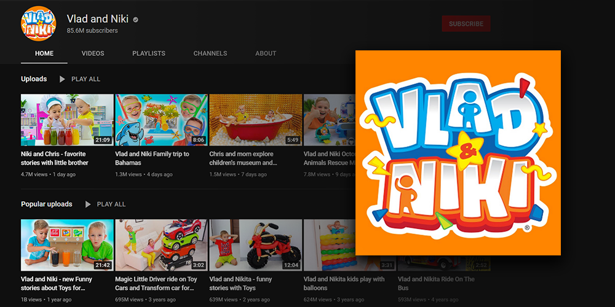The width and height of the screenshot is (615, 307).
Task: Open the ABOUT tab
Action: coord(266,53)
